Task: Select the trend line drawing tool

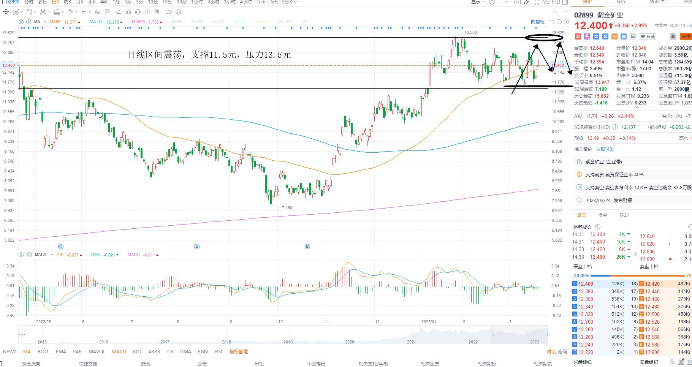Action: click(15, 12)
